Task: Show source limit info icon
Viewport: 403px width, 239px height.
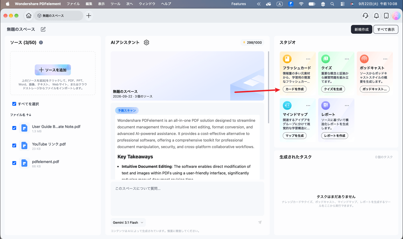Action: pyautogui.click(x=41, y=43)
